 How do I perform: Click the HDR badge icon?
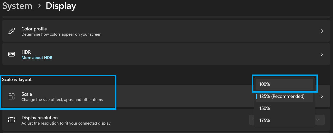[x=12, y=54]
